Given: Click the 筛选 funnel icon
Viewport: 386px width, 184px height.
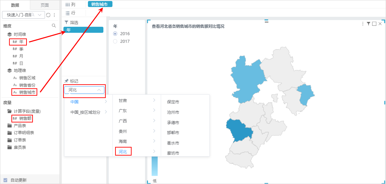Looking at the screenshot, I should point(66,22).
